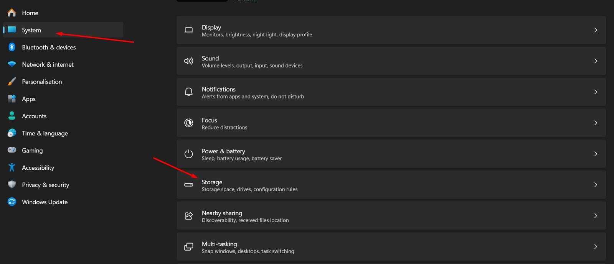The height and width of the screenshot is (264, 614).
Task: Expand Sound settings via its chevron
Action: point(596,61)
